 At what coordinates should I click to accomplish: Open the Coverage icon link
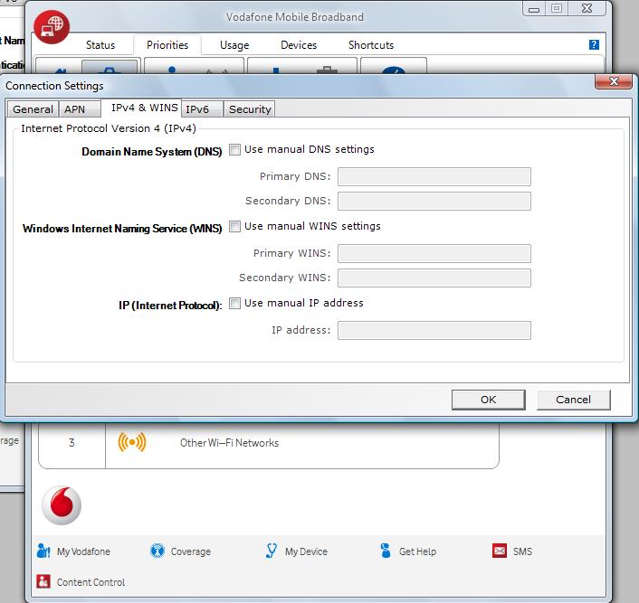[x=157, y=551]
